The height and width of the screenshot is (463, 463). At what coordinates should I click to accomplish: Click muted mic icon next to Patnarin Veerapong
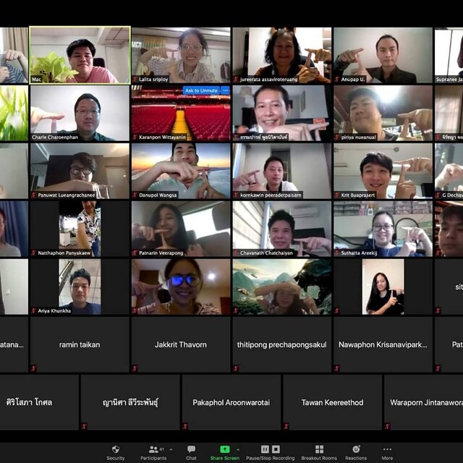pos(135,252)
